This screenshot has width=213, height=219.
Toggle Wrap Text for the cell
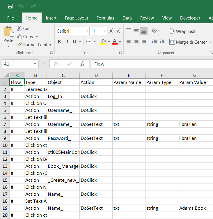182,31
